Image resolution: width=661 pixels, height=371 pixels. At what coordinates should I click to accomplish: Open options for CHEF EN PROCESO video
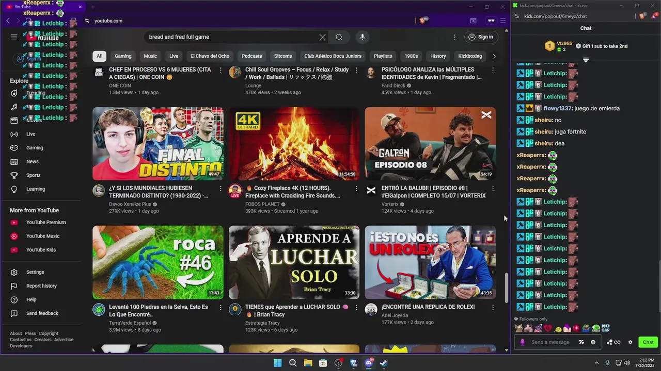tap(221, 70)
